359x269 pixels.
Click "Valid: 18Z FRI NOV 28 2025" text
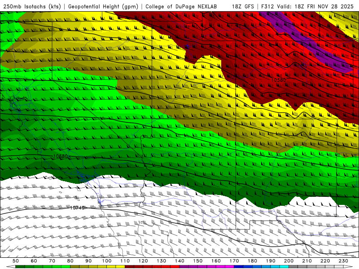point(315,7)
